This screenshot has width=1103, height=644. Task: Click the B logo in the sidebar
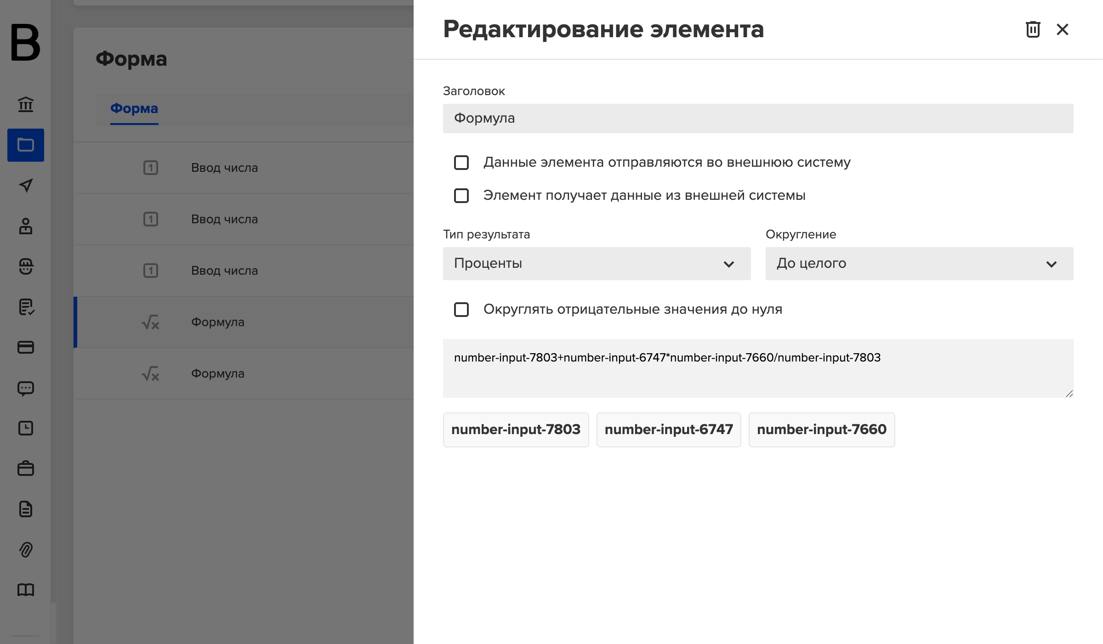click(x=25, y=42)
